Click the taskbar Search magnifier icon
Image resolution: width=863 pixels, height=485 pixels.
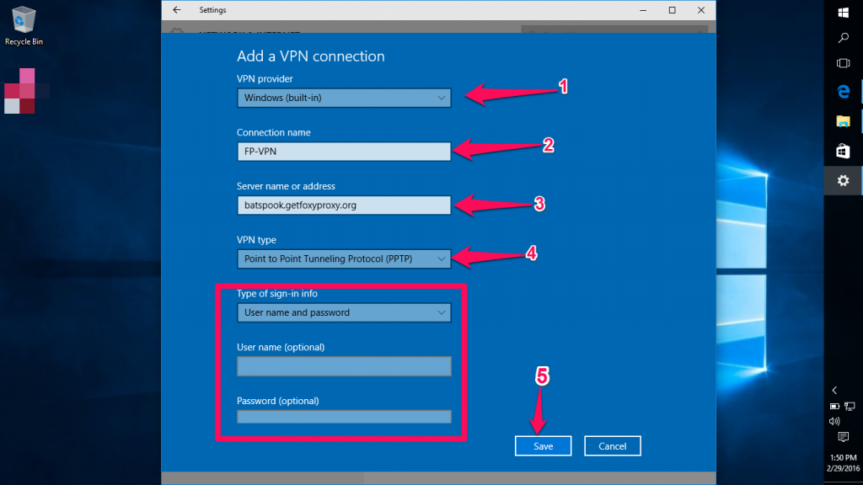tap(843, 38)
